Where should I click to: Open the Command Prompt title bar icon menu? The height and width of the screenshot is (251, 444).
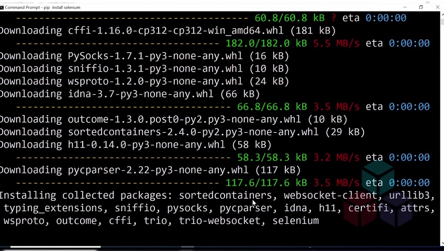(2, 7)
